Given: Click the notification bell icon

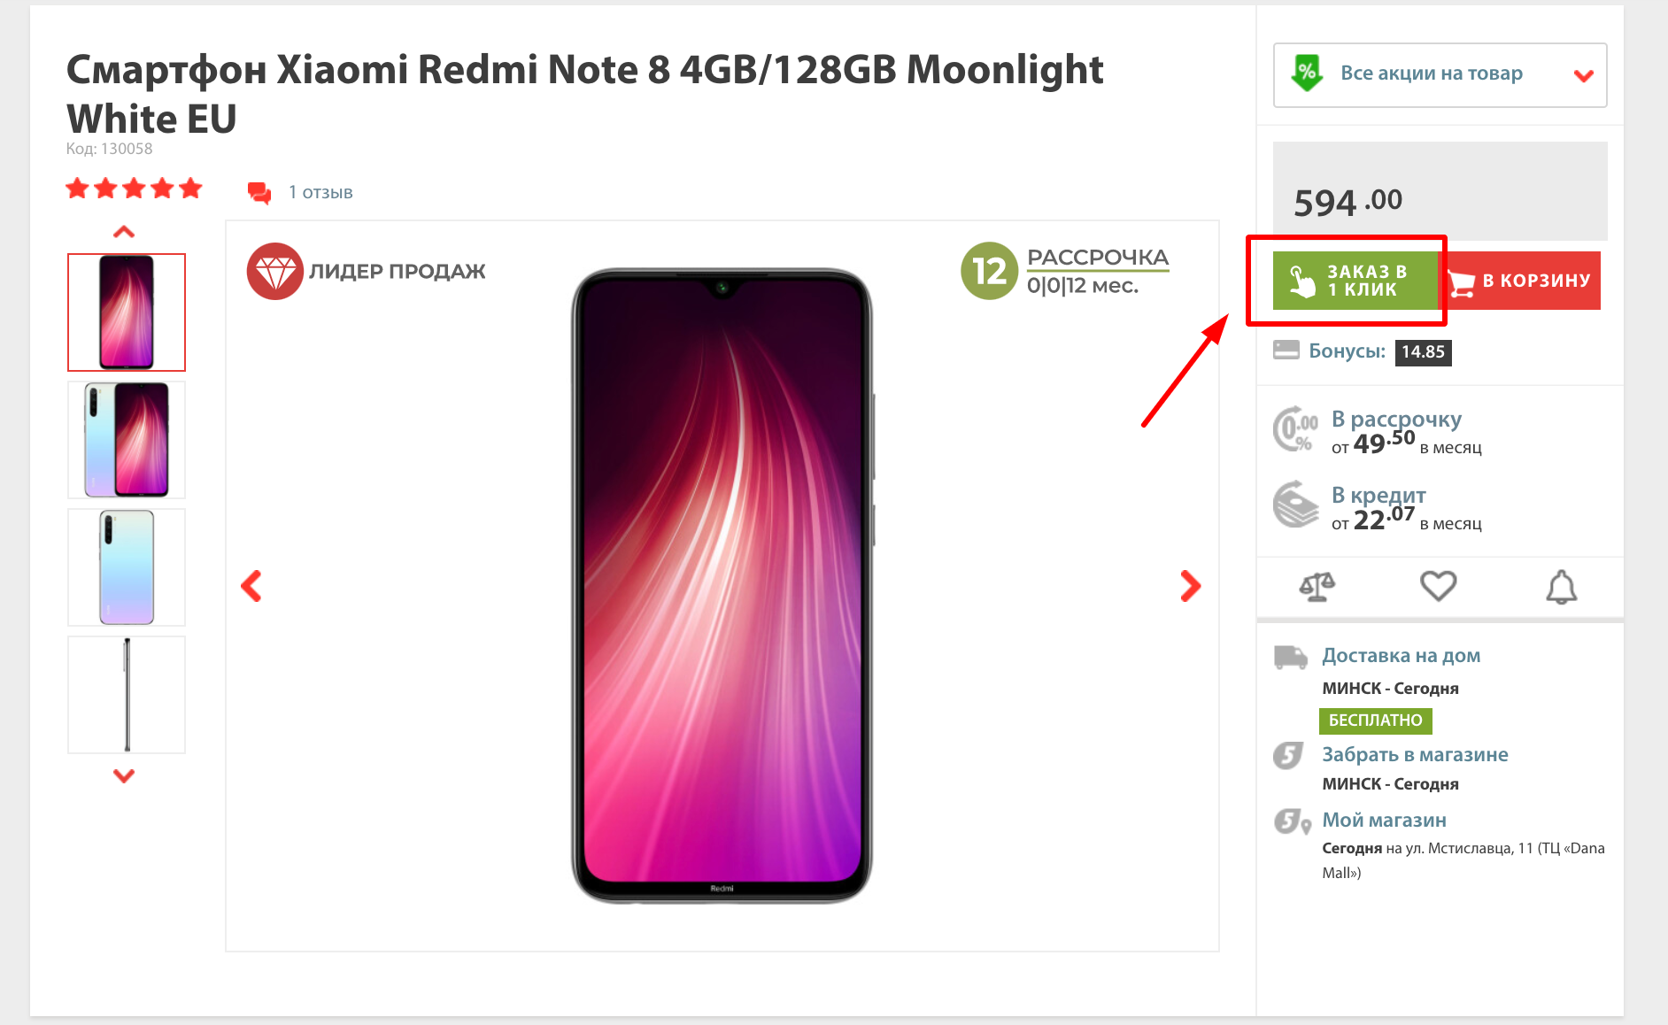Looking at the screenshot, I should [1561, 586].
